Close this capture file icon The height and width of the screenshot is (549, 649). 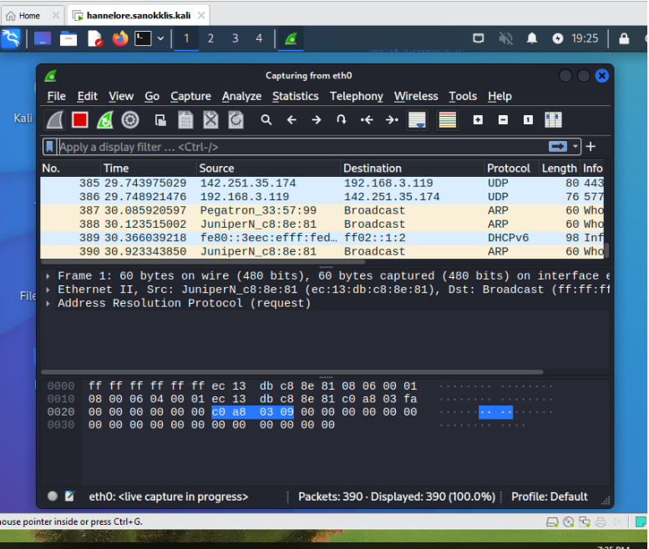210,120
